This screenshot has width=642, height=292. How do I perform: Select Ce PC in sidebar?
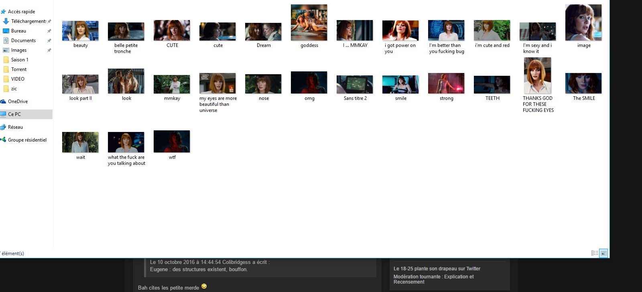(x=14, y=114)
